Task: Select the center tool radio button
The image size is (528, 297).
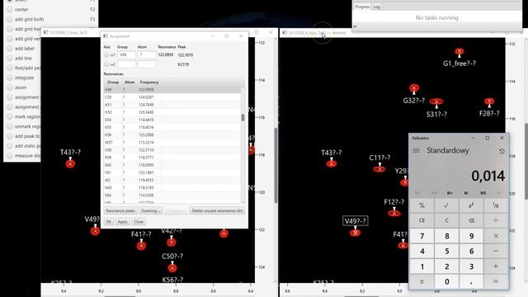Action: 10,9
